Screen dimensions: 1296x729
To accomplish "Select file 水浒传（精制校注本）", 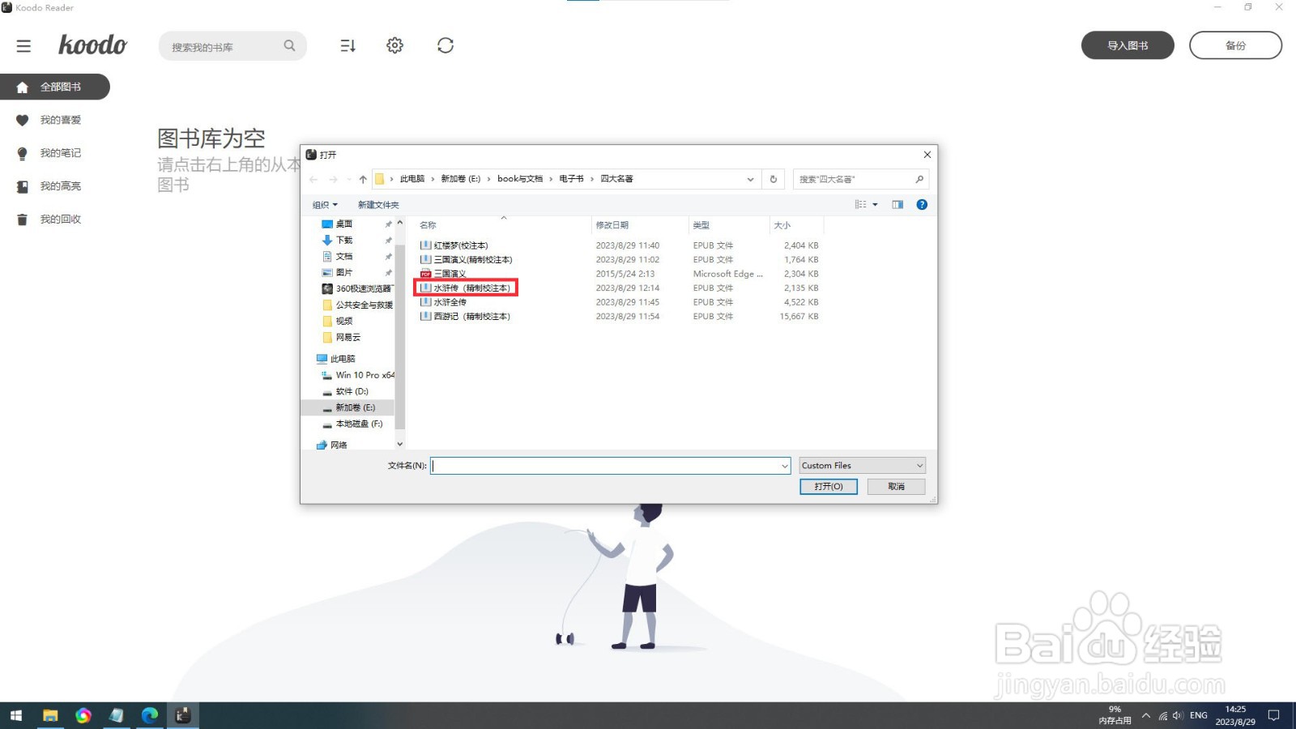I will (466, 288).
